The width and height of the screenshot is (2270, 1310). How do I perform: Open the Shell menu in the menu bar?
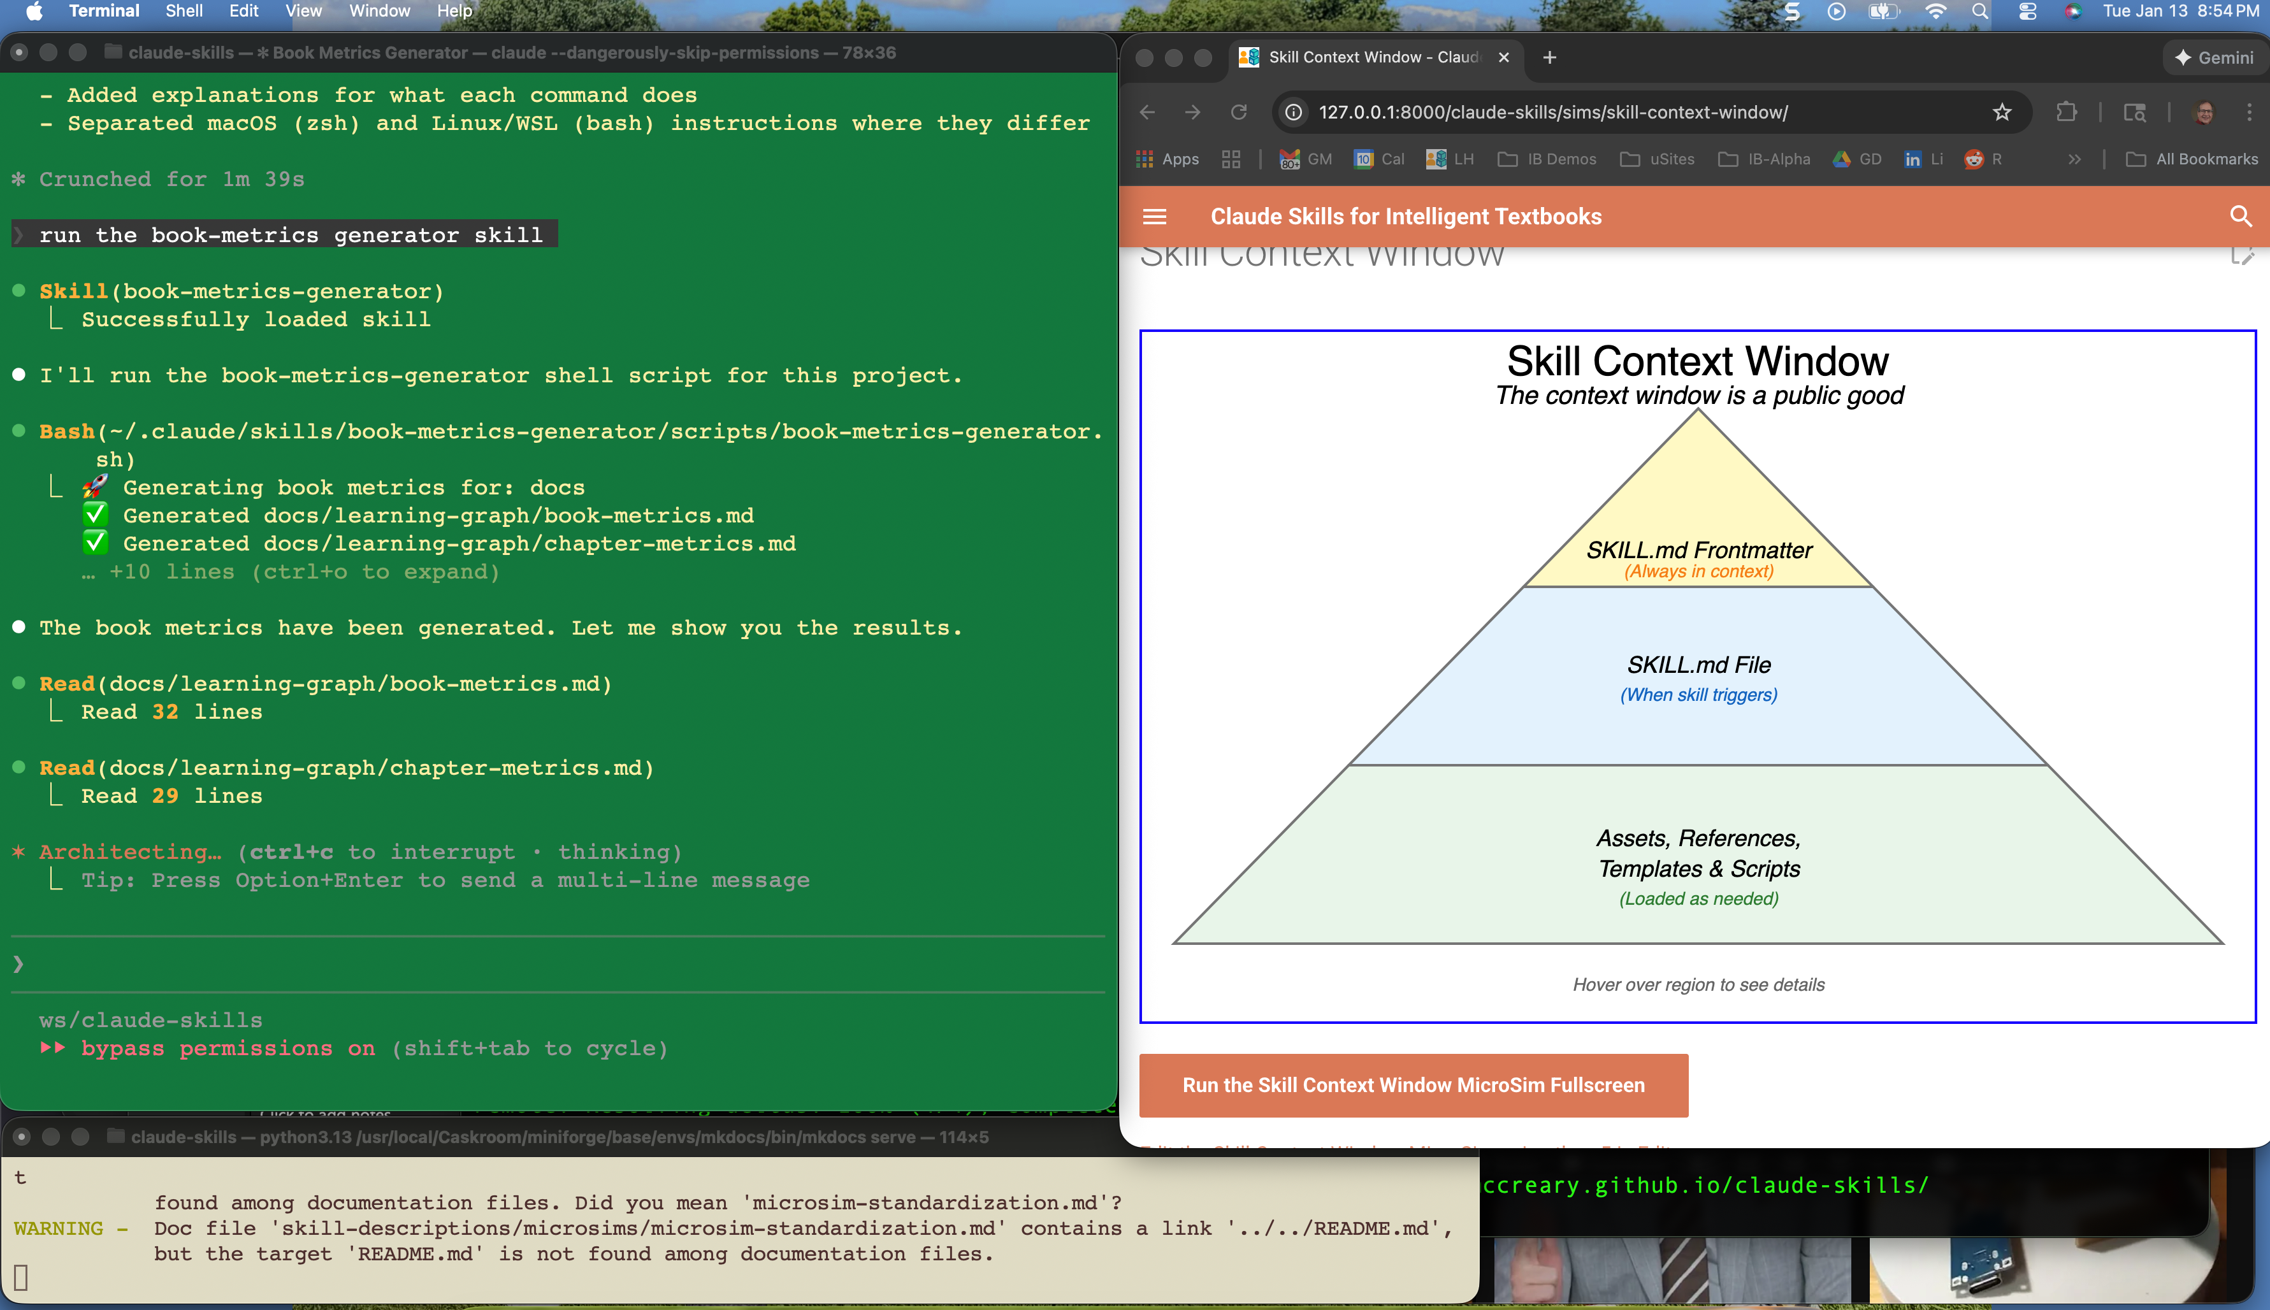click(x=184, y=11)
